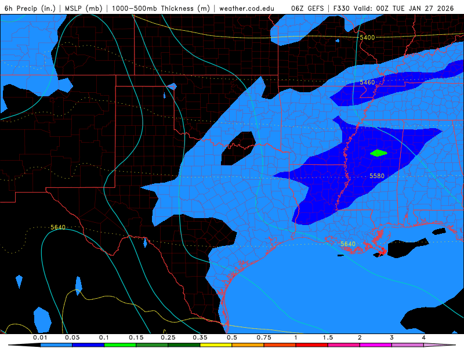The height and width of the screenshot is (348, 464).
Task: Select the 5580 thickness contour label
Action: point(376,176)
